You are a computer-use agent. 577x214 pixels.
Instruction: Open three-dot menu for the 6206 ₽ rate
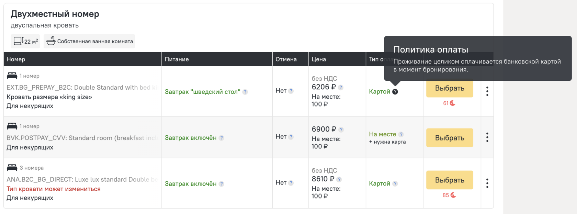click(x=487, y=91)
